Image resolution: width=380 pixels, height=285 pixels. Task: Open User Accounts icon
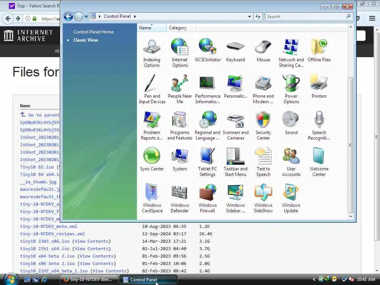tap(291, 162)
